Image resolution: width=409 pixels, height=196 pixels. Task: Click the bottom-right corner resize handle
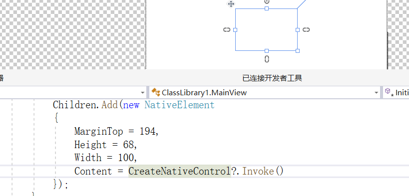(x=298, y=51)
